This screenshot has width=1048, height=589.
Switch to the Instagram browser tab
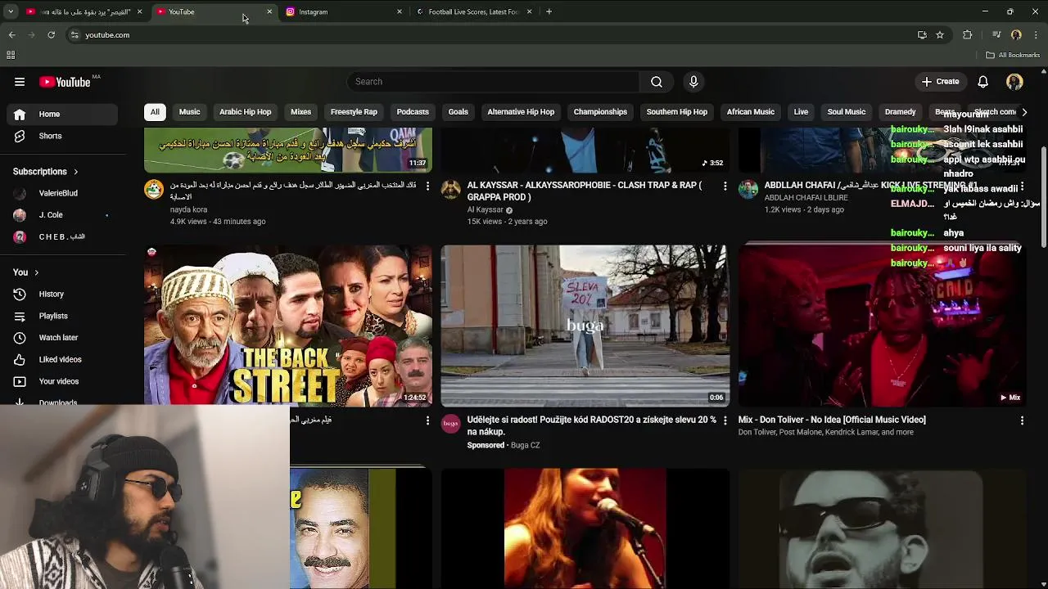point(342,11)
